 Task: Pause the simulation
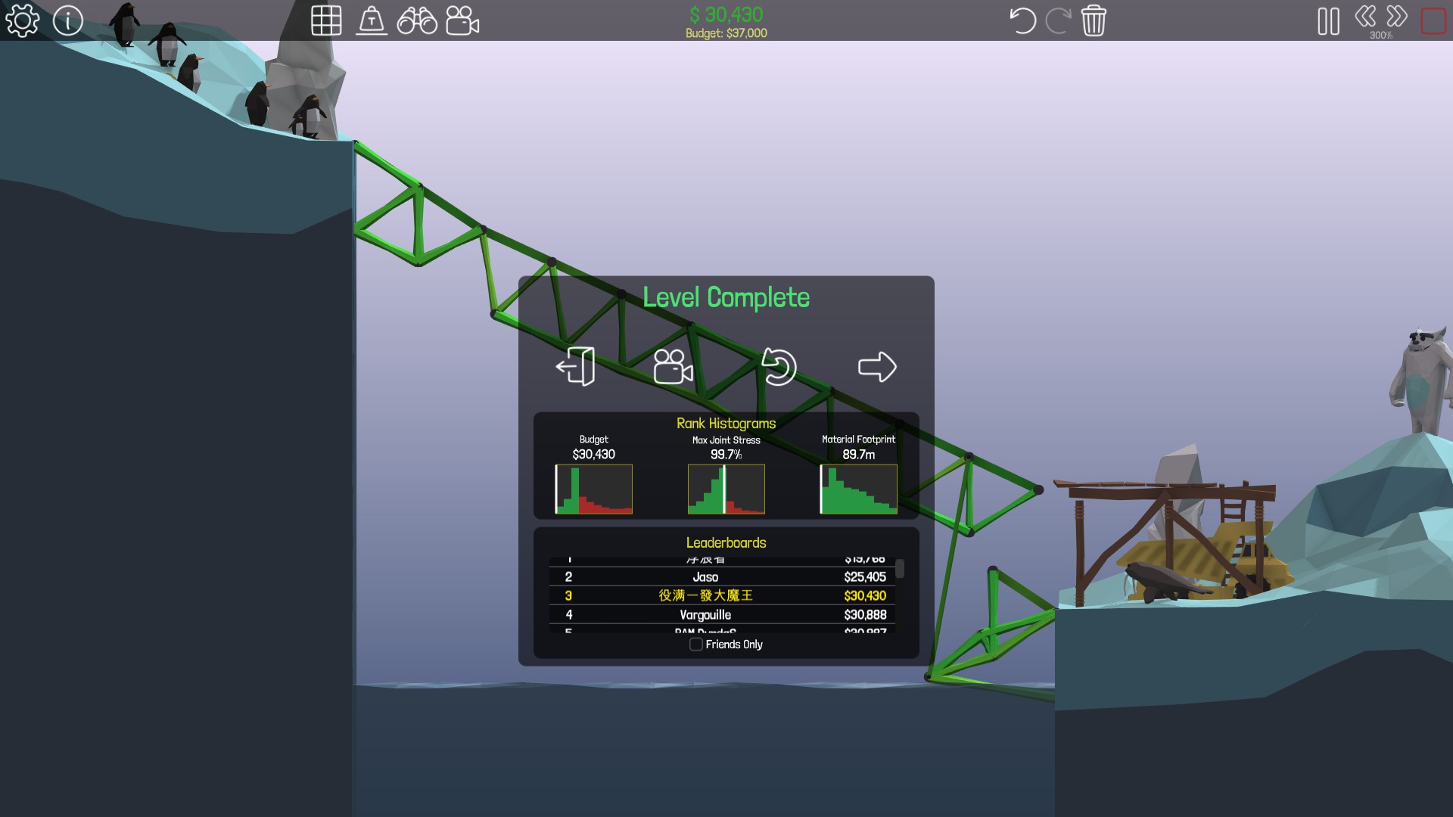[1328, 20]
